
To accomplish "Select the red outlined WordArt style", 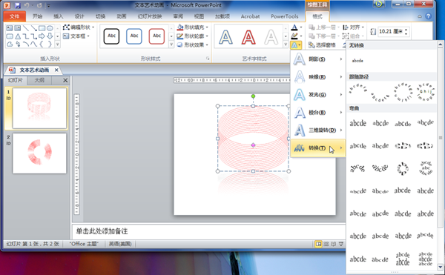I will coord(248,37).
